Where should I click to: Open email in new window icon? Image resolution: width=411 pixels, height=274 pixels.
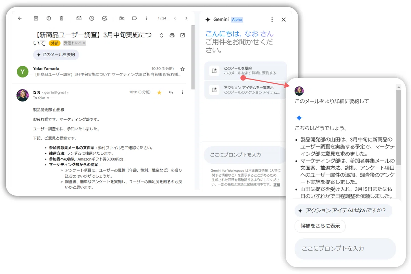point(183,35)
